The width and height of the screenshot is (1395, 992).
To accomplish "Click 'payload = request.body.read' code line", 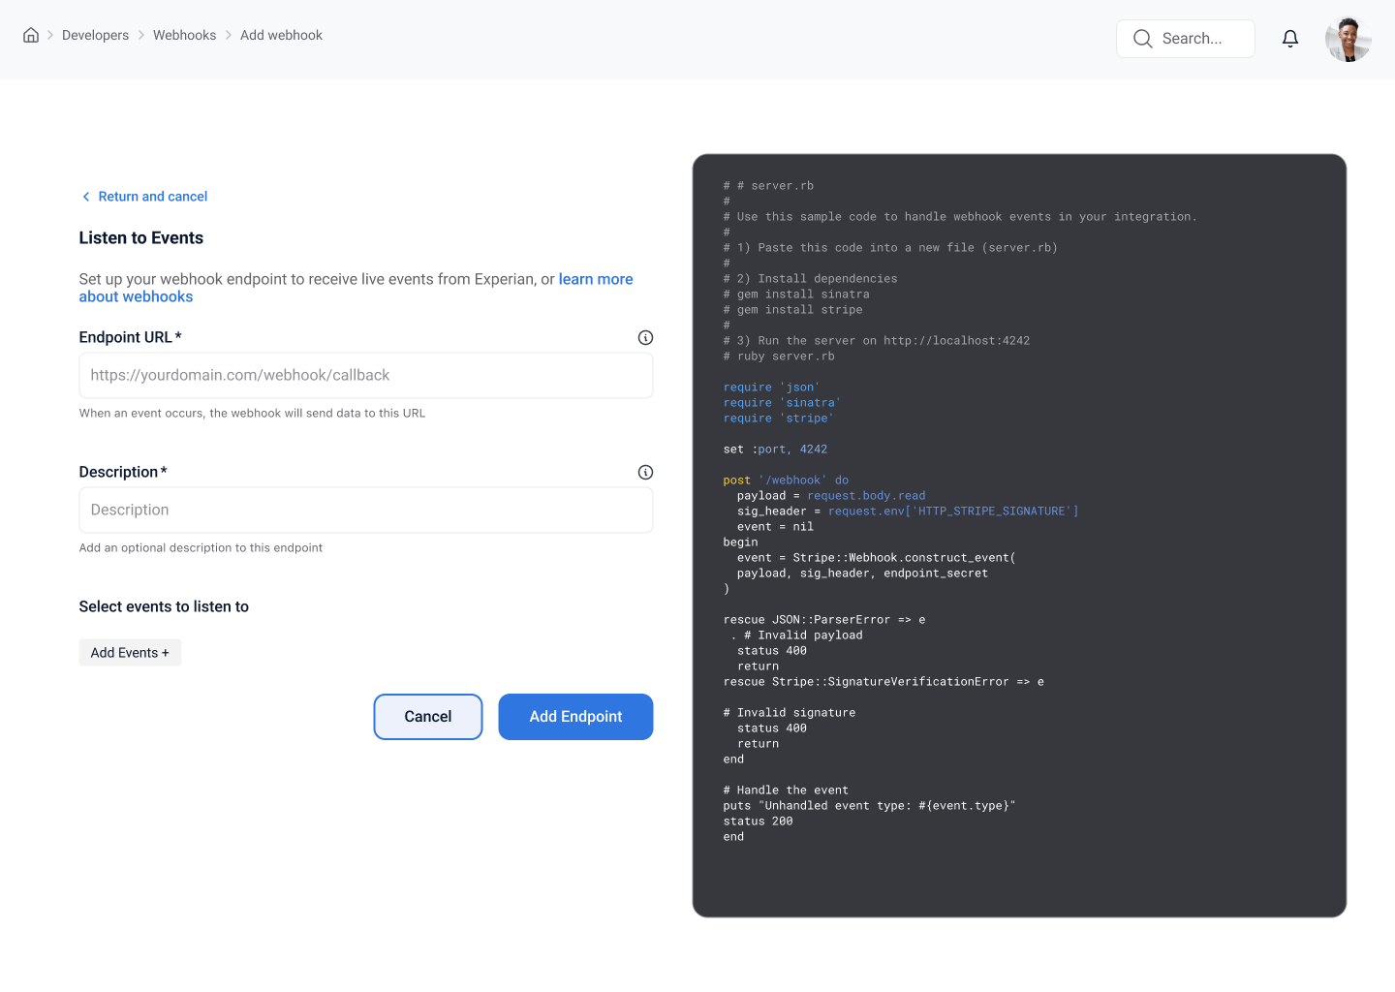I will (x=831, y=496).
